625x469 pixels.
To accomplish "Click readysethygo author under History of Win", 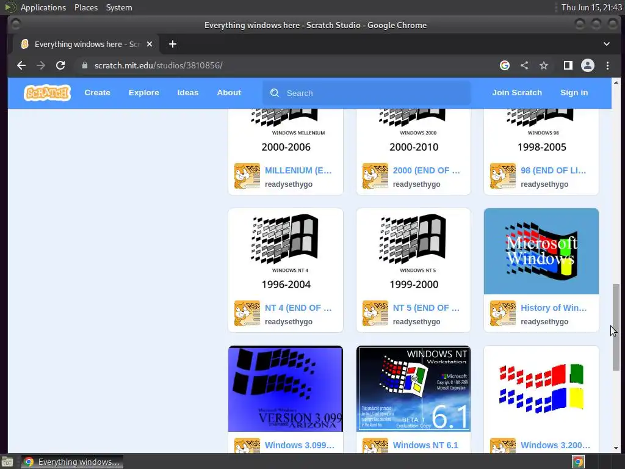I will coord(544,321).
